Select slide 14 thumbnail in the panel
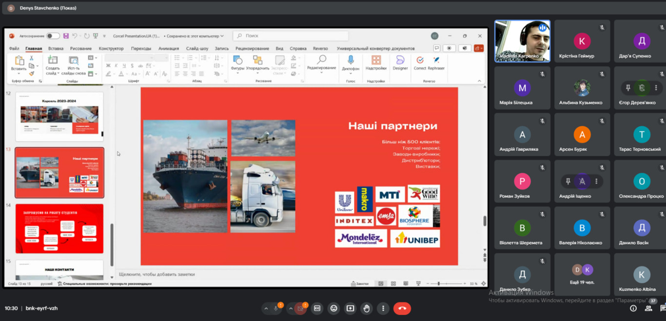This screenshot has height=321, width=666. click(59, 229)
